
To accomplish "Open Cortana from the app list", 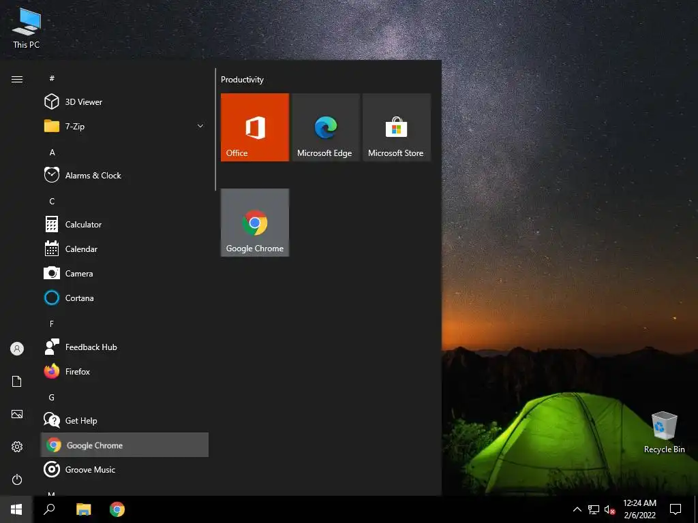I will pyautogui.click(x=124, y=298).
